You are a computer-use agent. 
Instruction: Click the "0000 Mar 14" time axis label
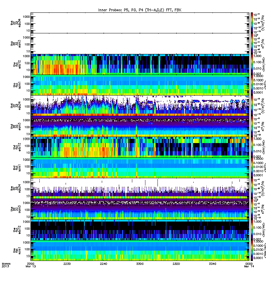[249, 265]
